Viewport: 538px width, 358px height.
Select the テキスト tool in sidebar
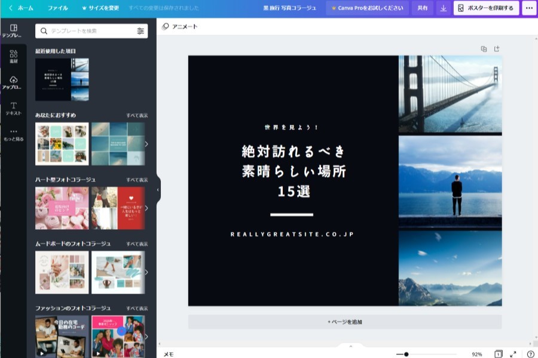point(13,108)
